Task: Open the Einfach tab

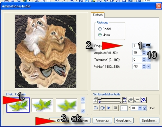Action: tap(98, 15)
